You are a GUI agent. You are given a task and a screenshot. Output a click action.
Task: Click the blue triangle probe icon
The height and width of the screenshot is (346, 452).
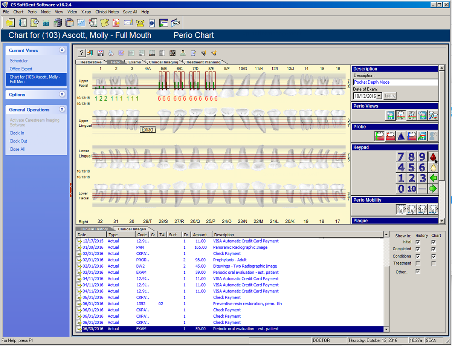(x=401, y=136)
